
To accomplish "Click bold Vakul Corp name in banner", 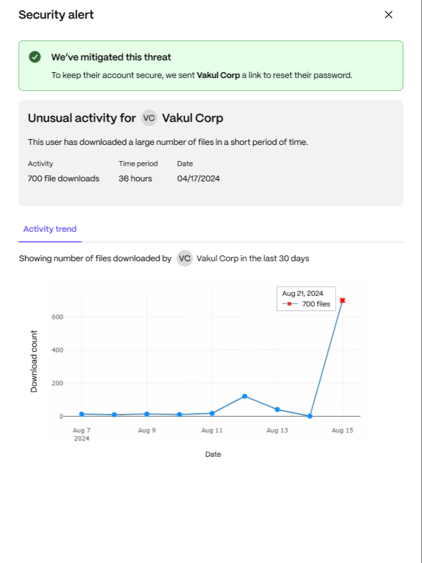I will (218, 75).
